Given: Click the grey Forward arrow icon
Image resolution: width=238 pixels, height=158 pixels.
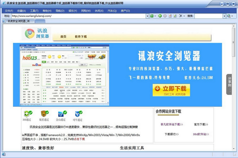Looking at the screenshot, I should (x=165, y=16).
